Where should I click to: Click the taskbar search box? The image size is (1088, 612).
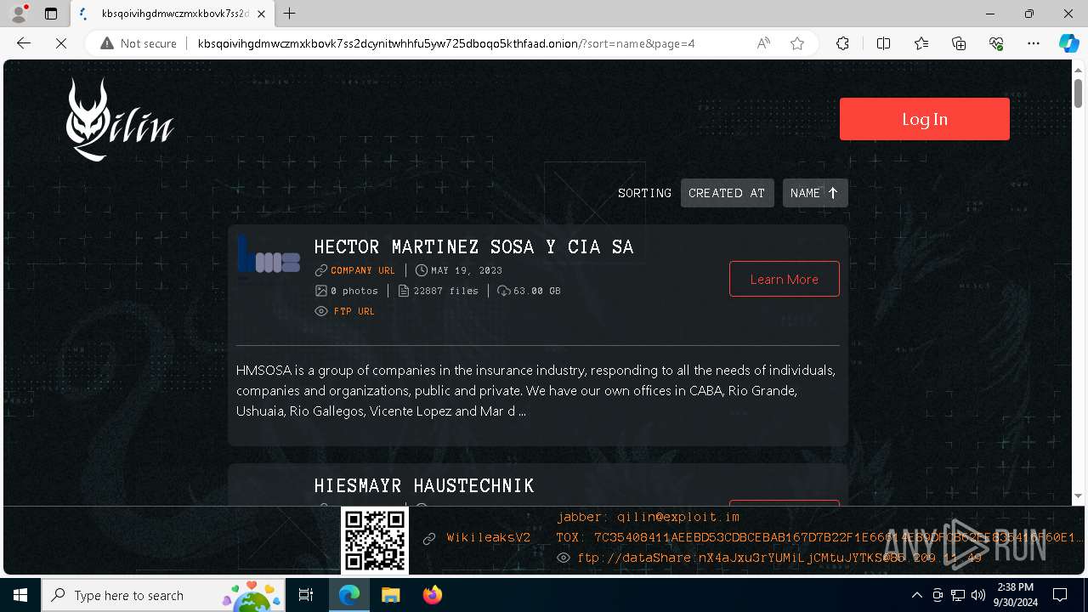click(163, 595)
